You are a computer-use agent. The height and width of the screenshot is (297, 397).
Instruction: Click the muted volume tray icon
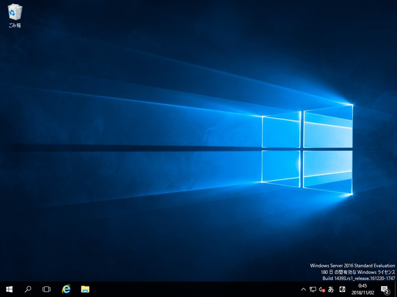(322, 289)
